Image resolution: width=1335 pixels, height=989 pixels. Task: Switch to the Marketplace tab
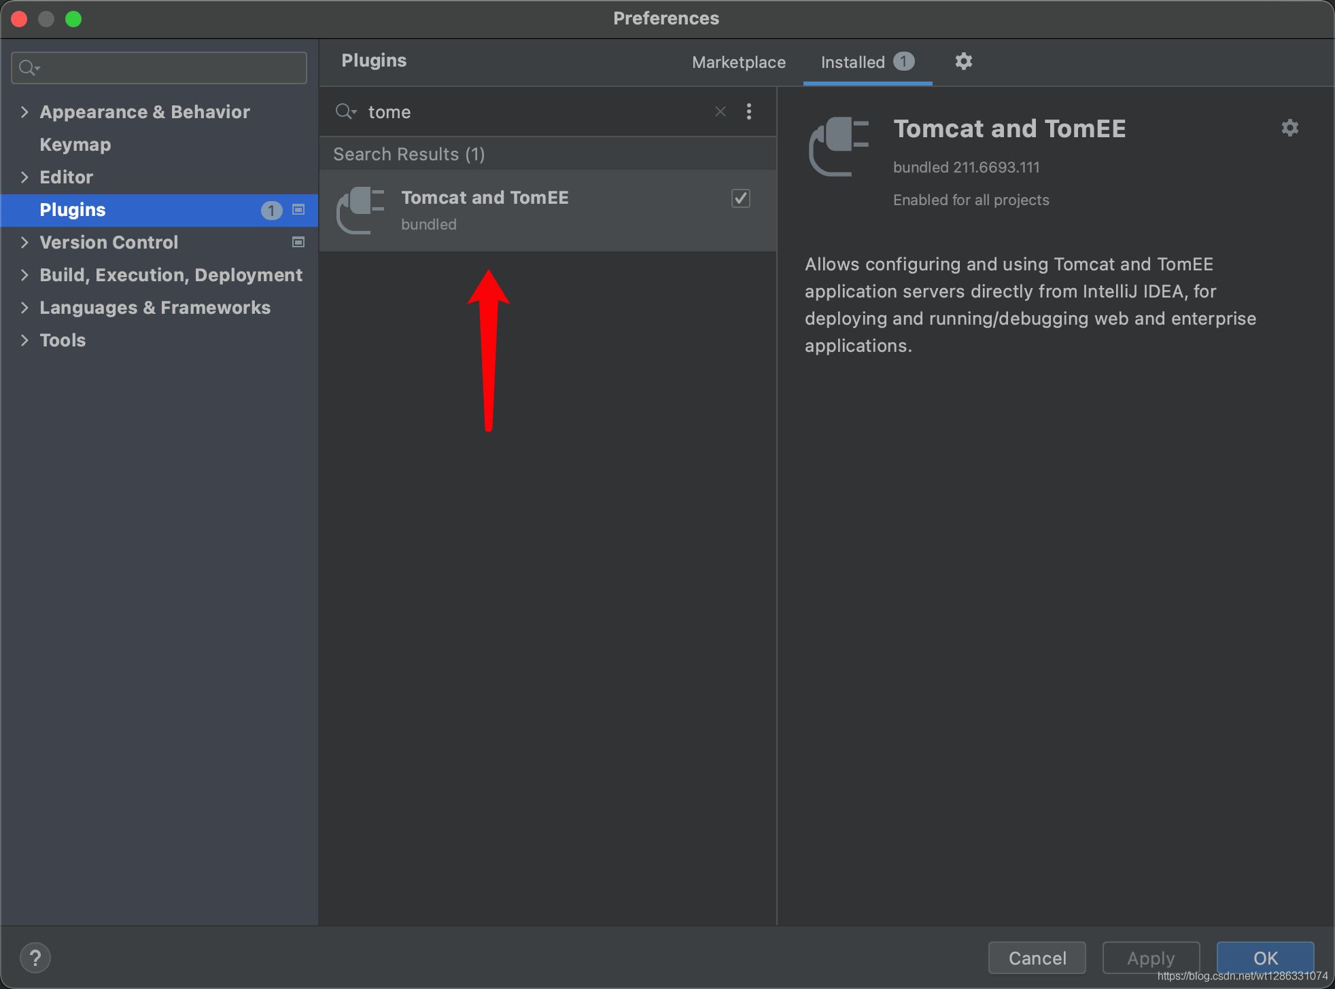point(738,62)
